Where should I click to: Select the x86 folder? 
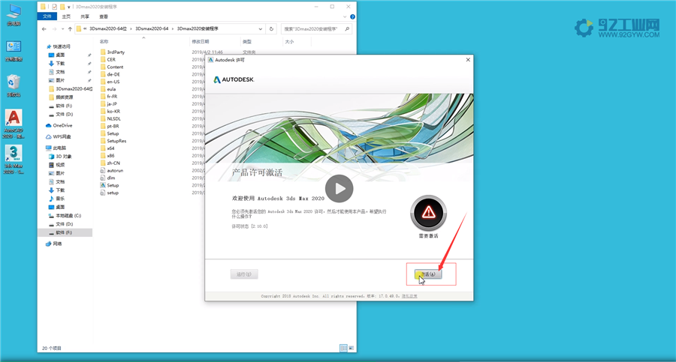[107, 155]
